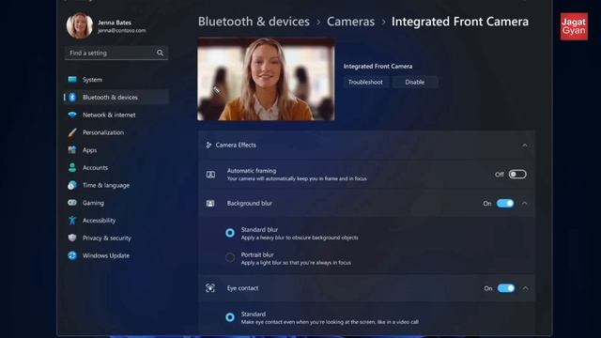Turn on the Automatic framing toggle

[x=517, y=175]
